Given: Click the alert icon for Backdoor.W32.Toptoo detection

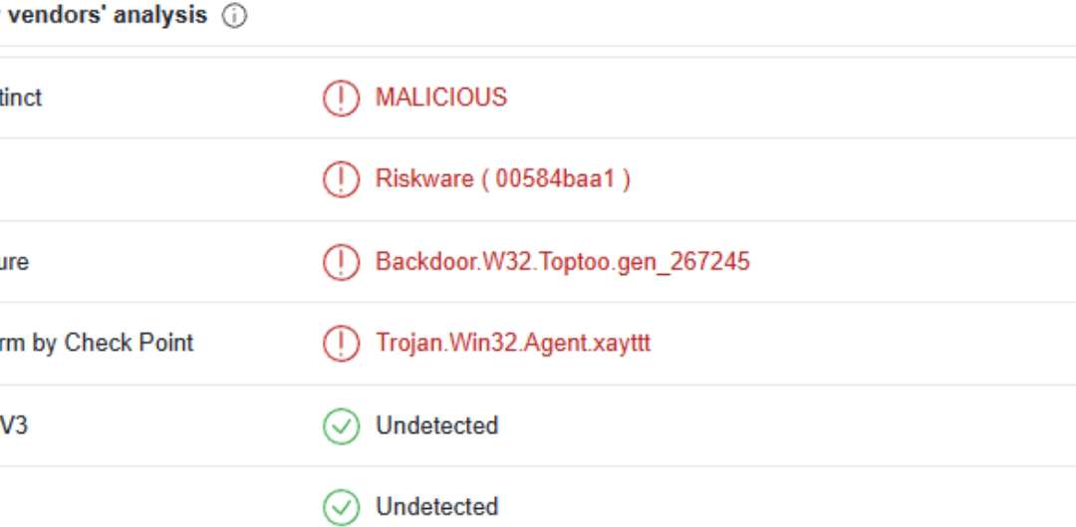Looking at the screenshot, I should (x=341, y=262).
